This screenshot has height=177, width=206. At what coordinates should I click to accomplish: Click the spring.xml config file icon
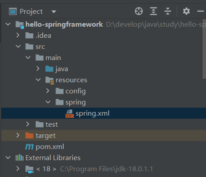coord(69,113)
